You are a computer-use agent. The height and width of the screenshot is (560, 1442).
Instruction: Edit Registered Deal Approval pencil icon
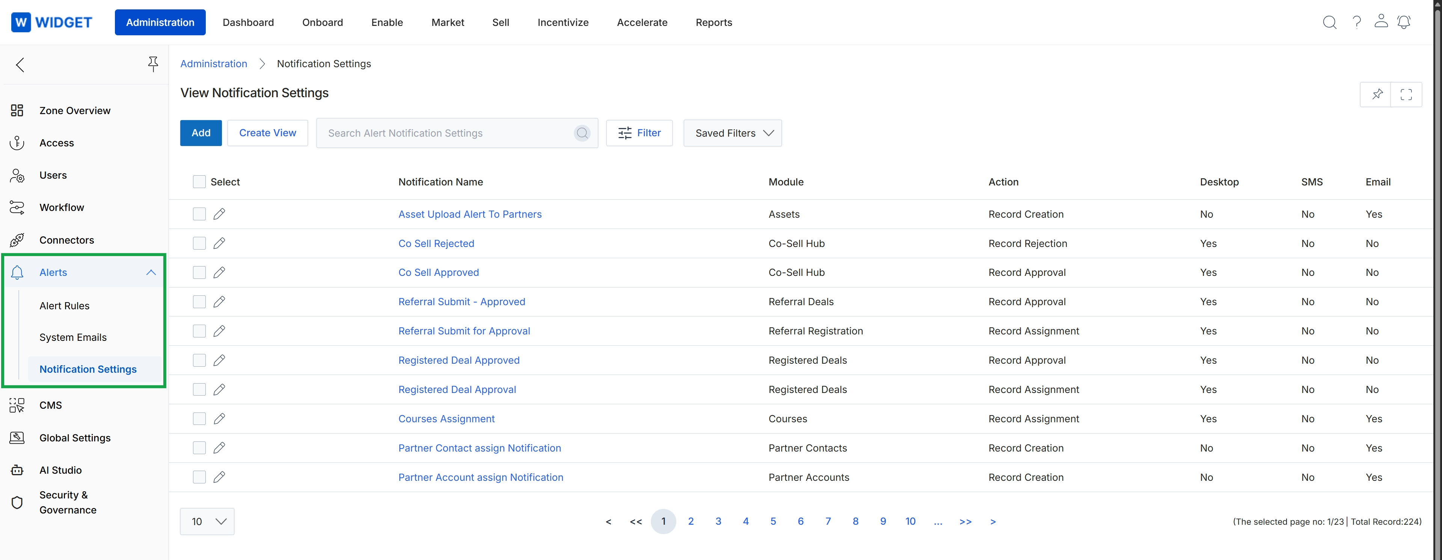tap(219, 389)
